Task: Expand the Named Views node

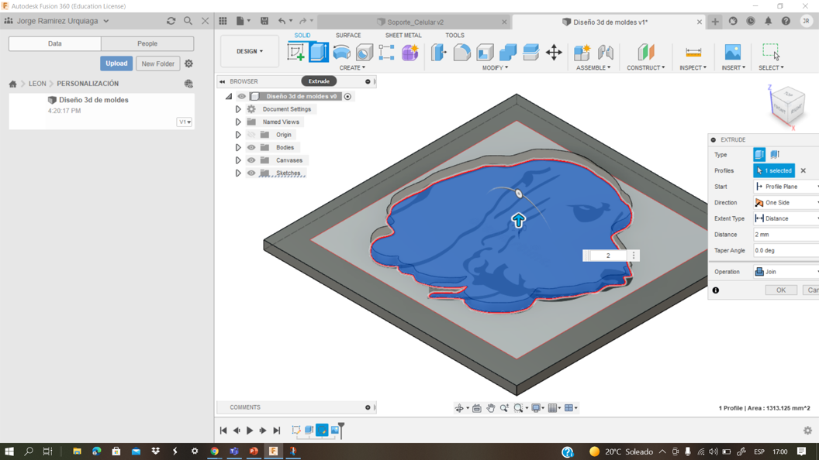Action: [237, 122]
